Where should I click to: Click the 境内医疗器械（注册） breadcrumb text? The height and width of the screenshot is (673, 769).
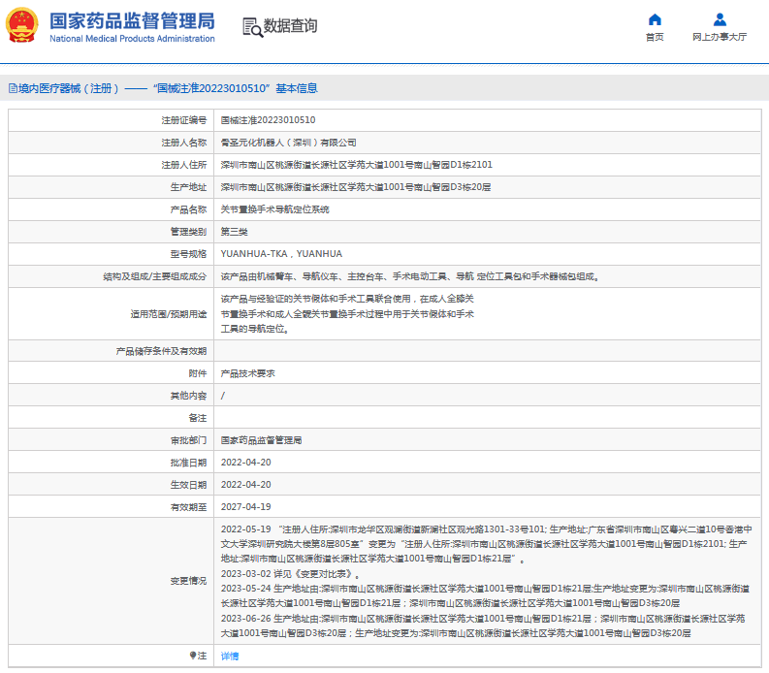coord(68,88)
